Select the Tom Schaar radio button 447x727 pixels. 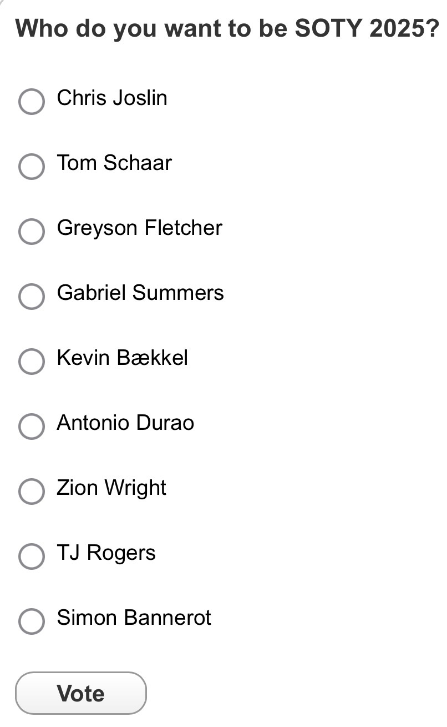pyautogui.click(x=32, y=166)
